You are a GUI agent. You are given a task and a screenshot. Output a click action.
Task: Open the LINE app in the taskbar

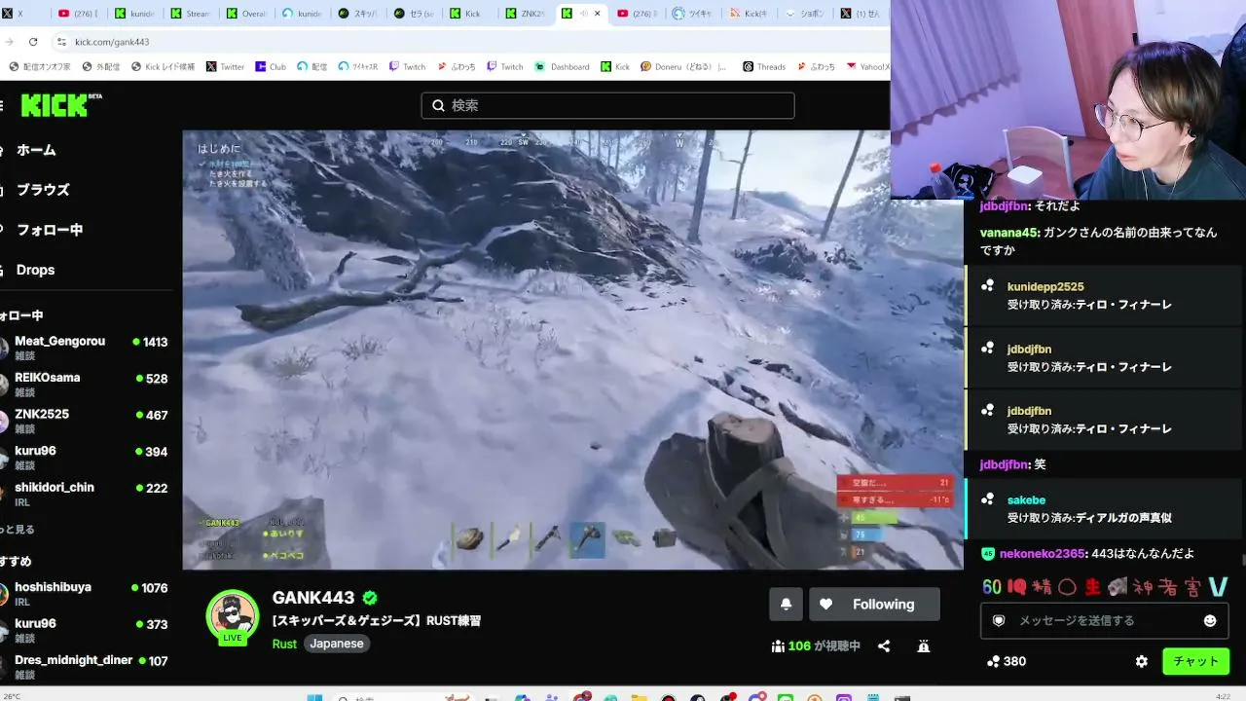pos(786,697)
